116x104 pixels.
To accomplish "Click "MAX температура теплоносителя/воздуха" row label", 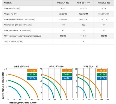I will (x=22, y=36).
